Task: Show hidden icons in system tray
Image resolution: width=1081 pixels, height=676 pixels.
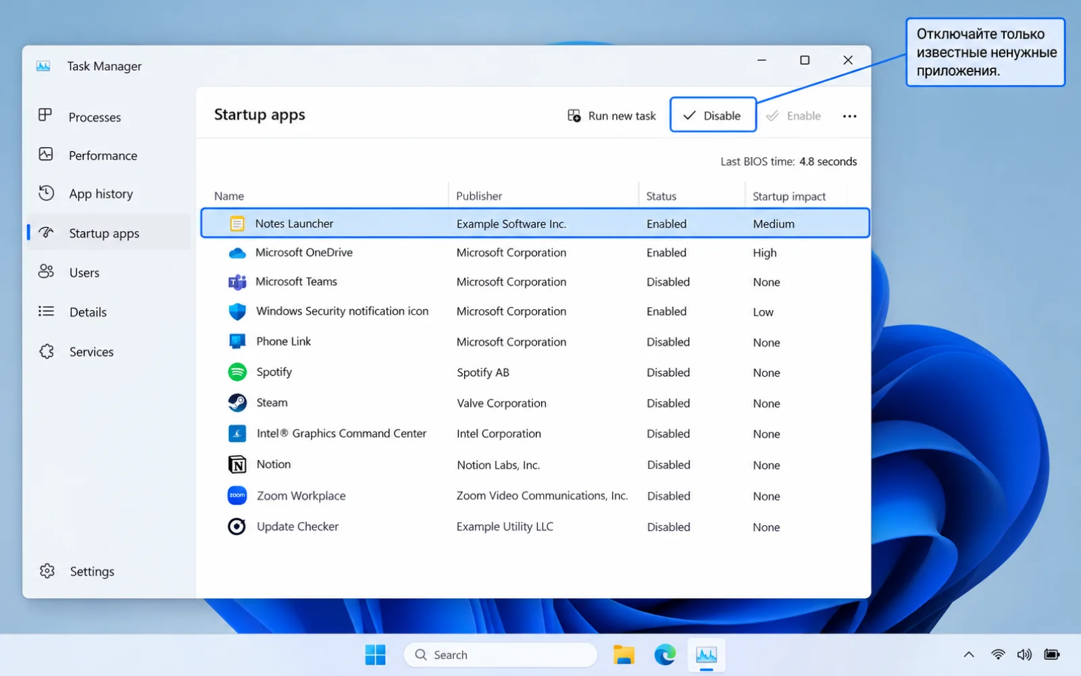Action: coord(968,654)
